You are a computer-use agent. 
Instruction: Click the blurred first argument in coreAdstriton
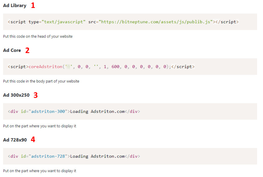point(68,67)
